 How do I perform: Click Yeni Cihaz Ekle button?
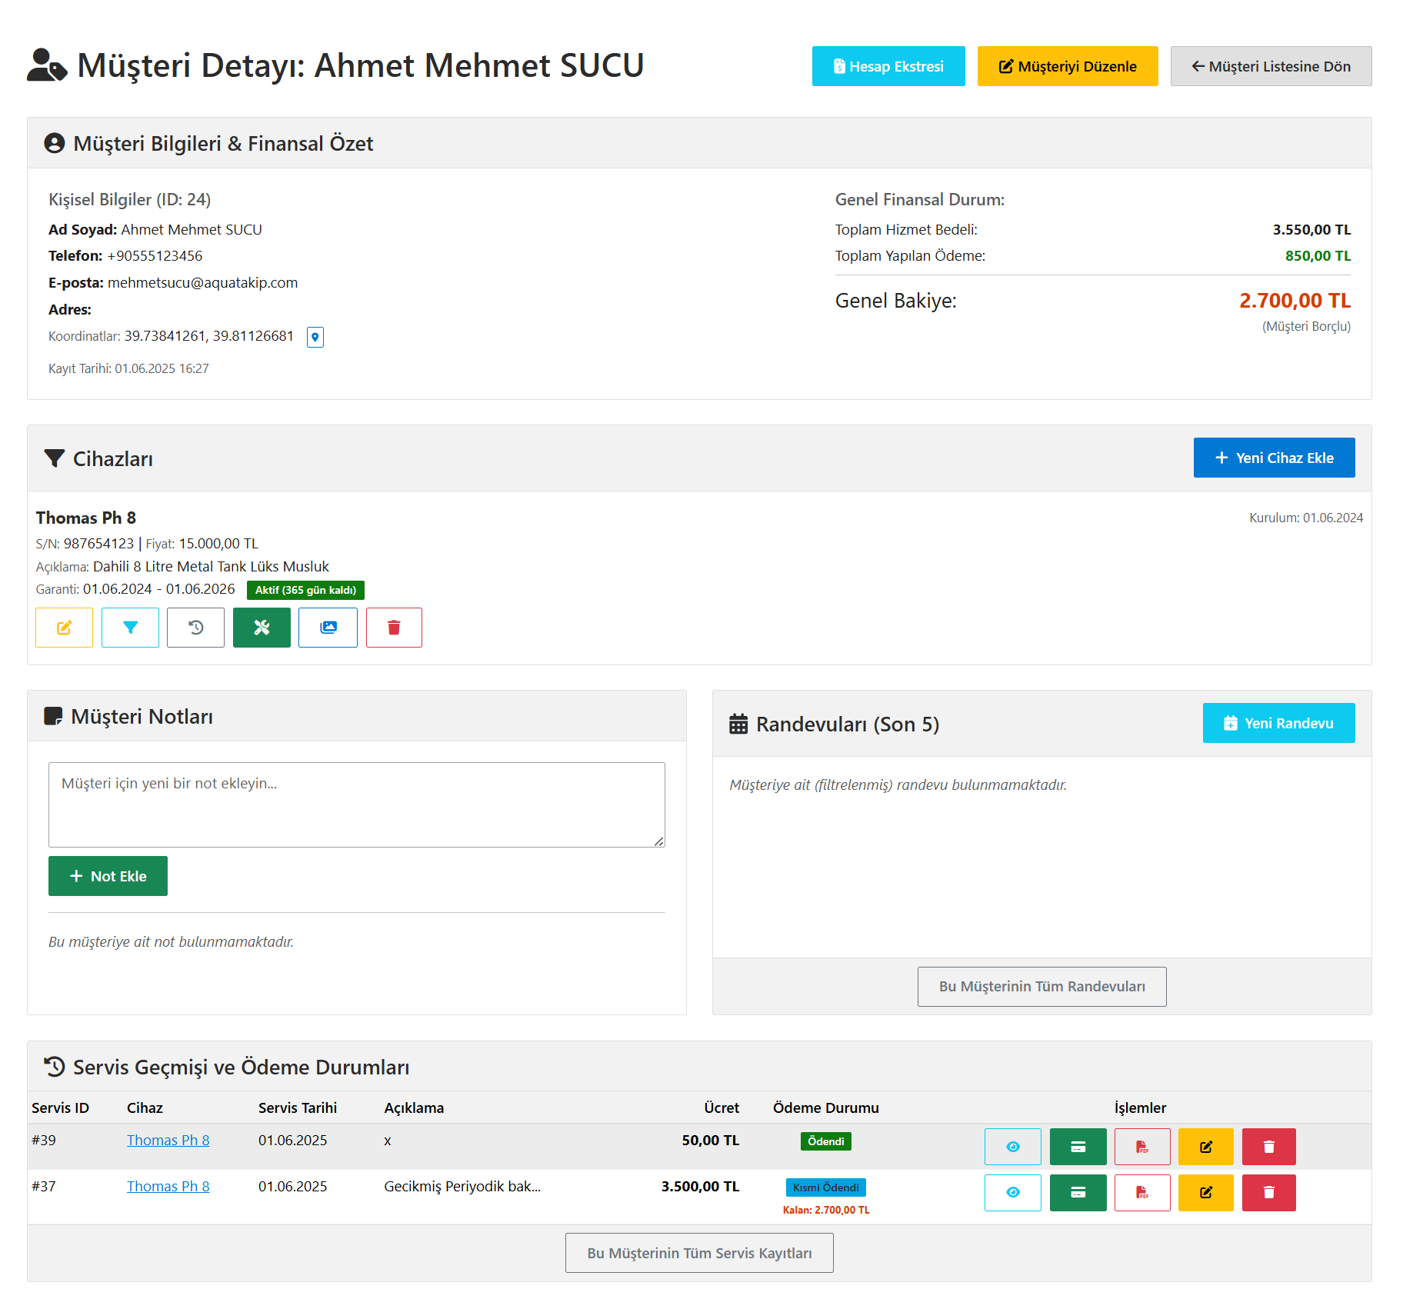point(1274,458)
